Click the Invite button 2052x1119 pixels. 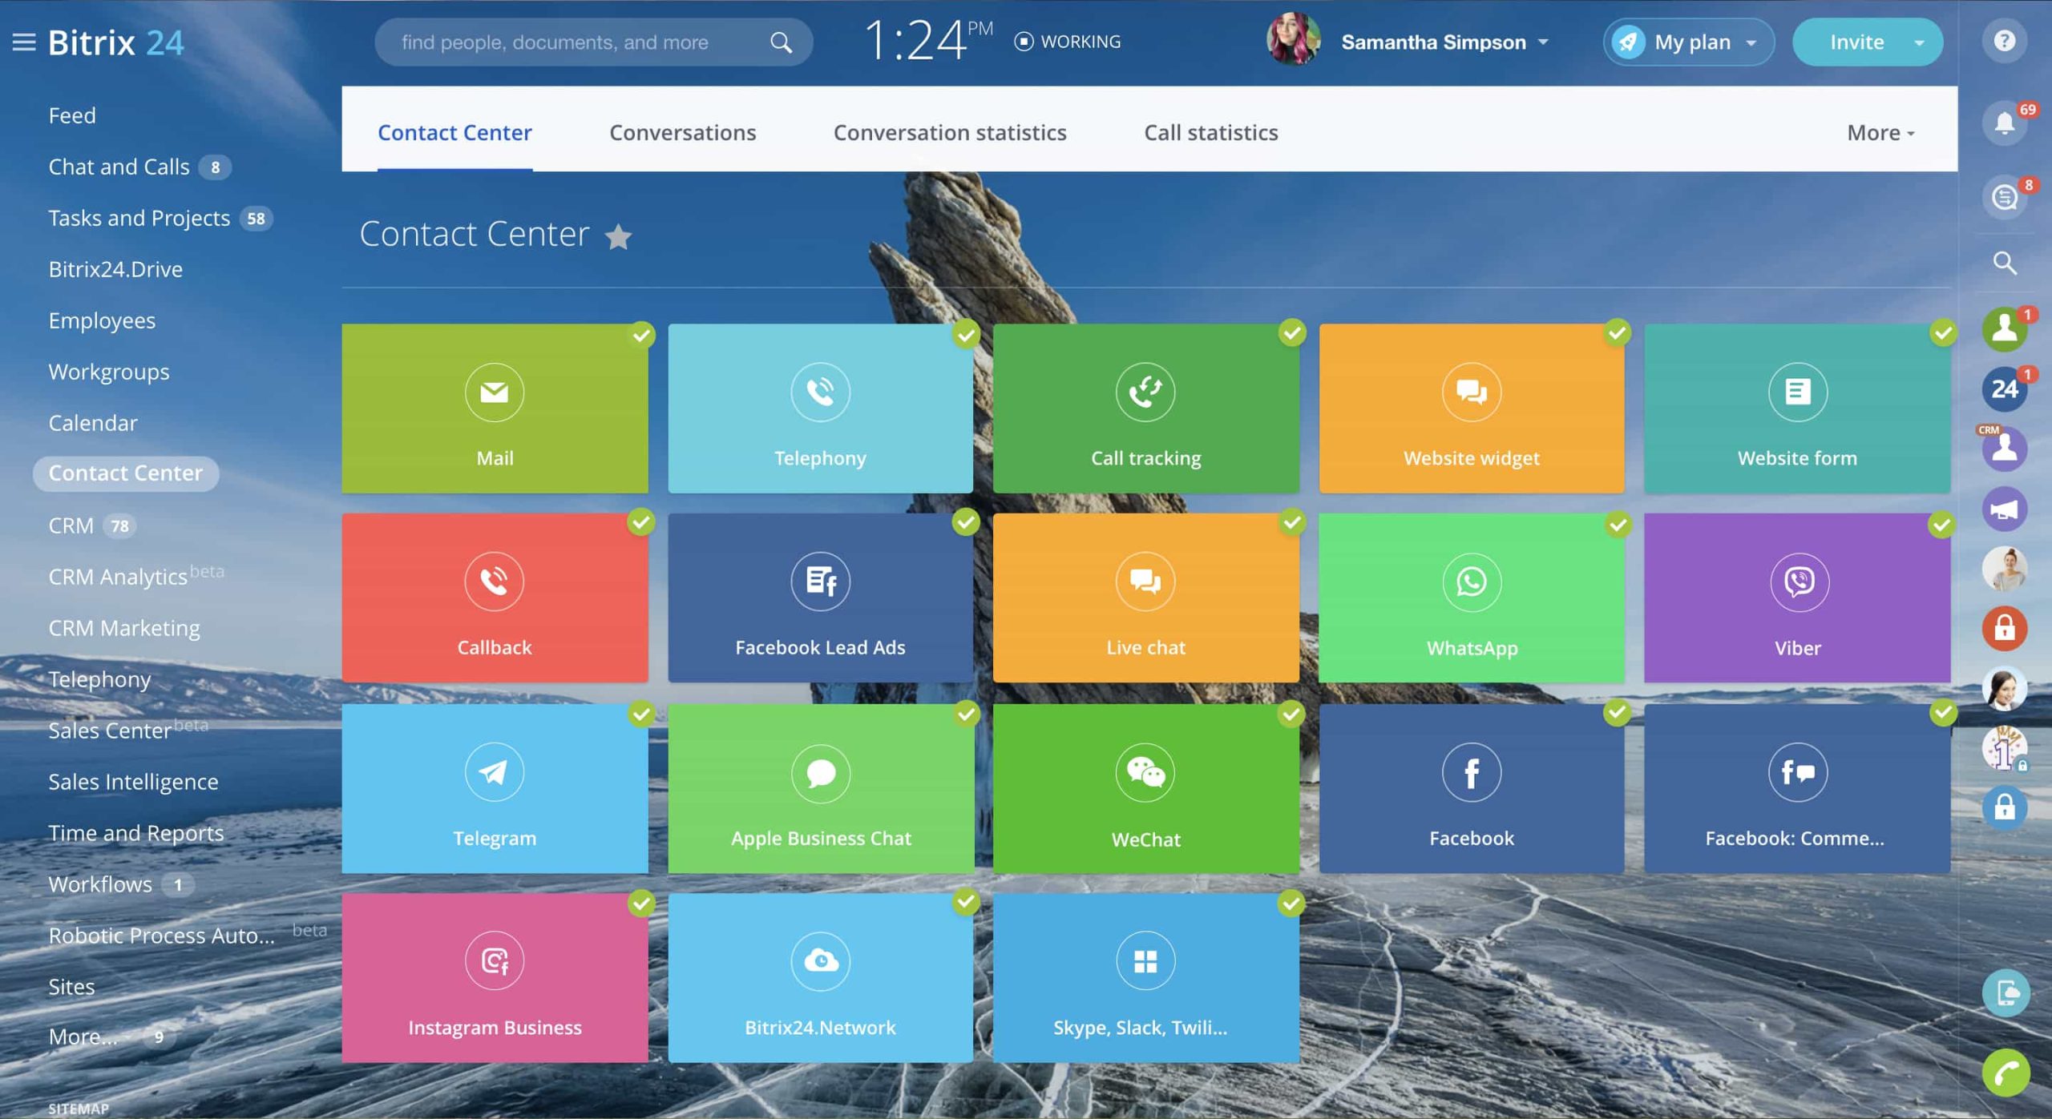pos(1855,42)
